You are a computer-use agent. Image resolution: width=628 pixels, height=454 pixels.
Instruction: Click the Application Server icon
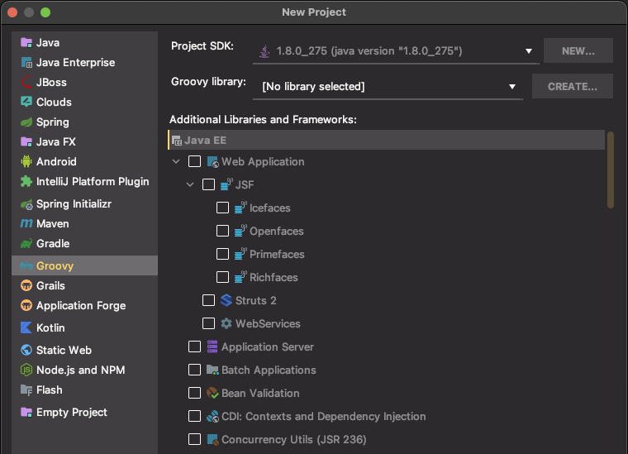pos(212,346)
